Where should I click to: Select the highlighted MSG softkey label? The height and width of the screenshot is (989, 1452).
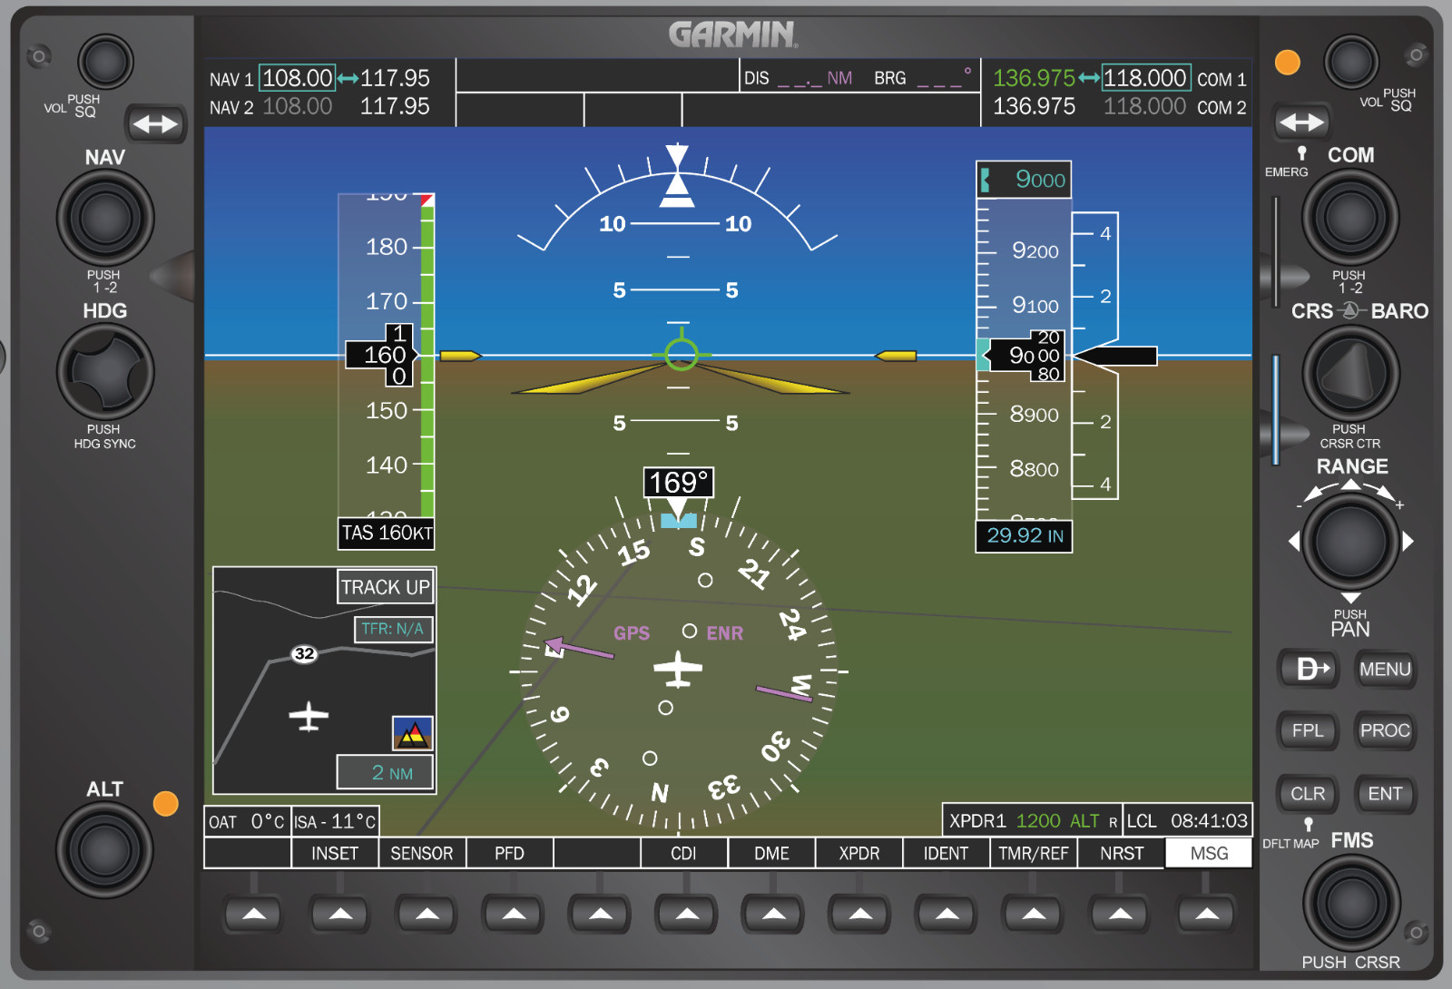[1209, 853]
